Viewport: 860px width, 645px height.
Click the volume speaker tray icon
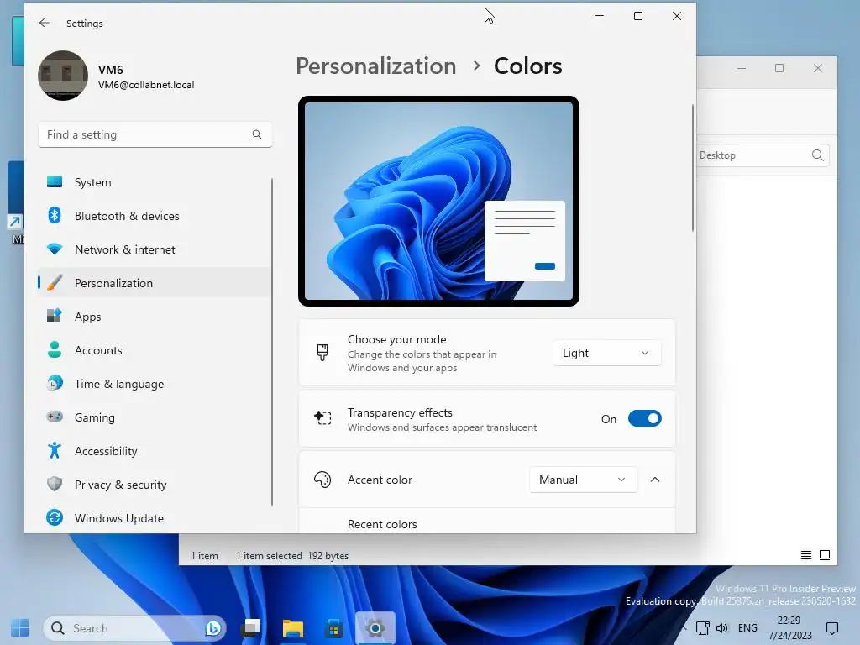[x=721, y=628]
